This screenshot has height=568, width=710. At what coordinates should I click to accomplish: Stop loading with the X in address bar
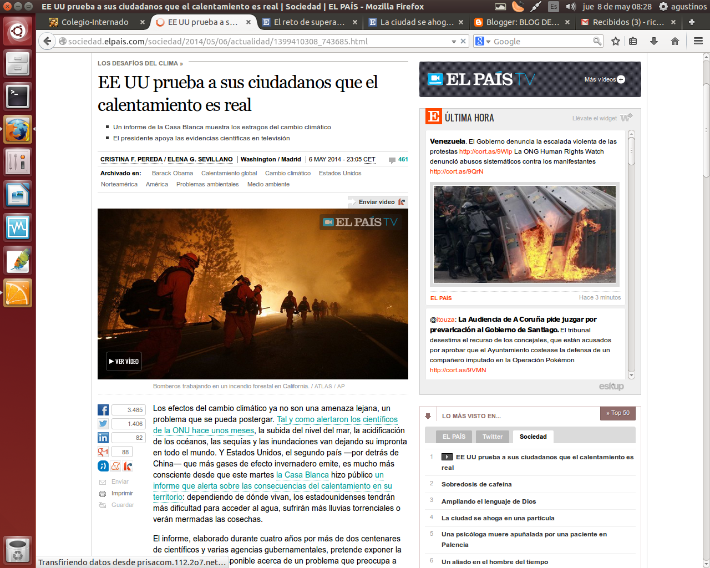point(463,41)
